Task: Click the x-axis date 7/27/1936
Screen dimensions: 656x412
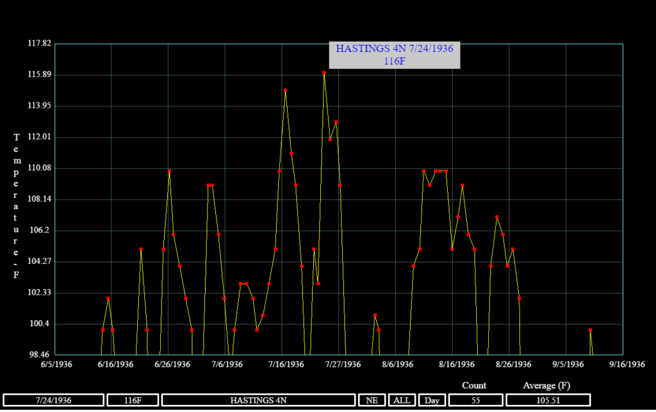Action: pyautogui.click(x=343, y=365)
